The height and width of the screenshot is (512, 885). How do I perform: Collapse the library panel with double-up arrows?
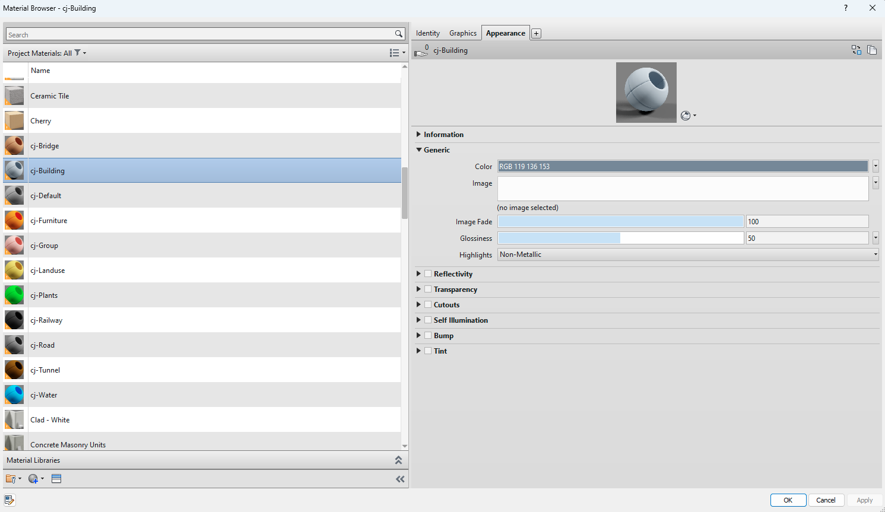click(398, 460)
